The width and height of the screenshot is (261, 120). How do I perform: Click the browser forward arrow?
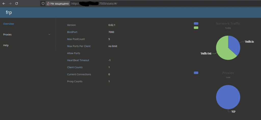(10, 4)
